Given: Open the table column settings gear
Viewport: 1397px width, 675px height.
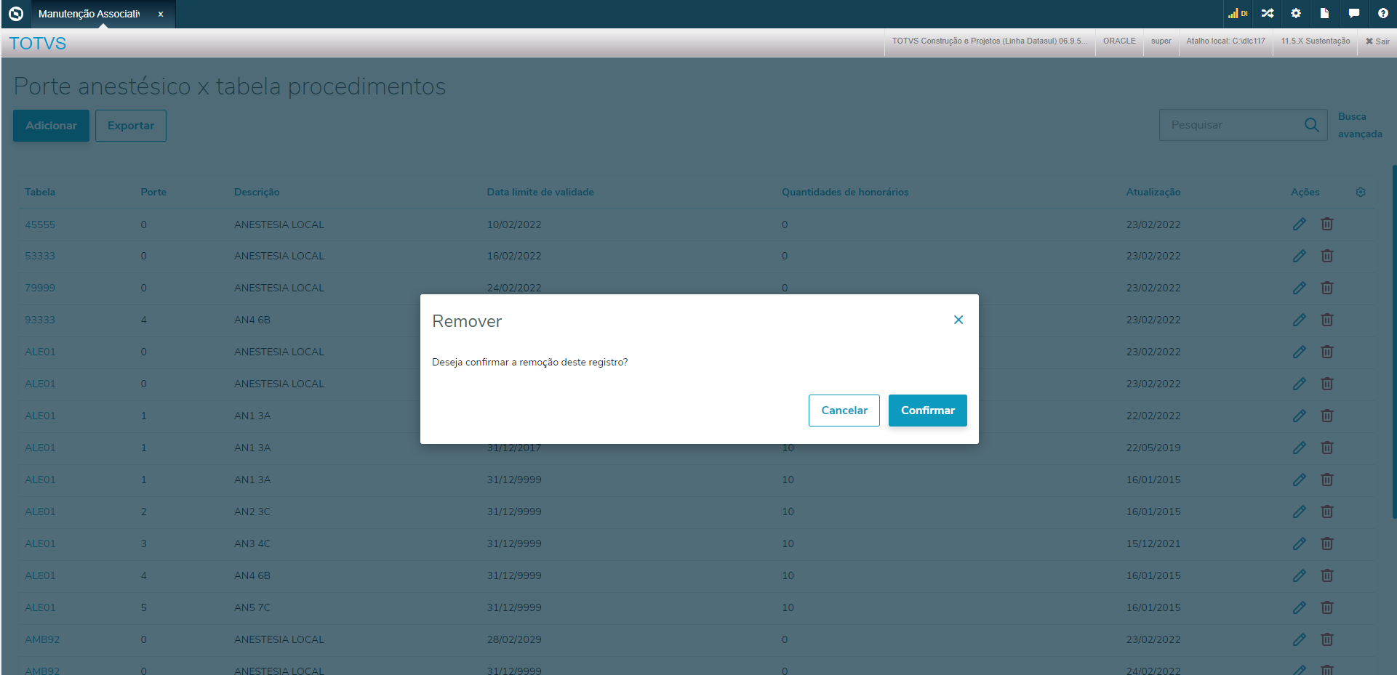Looking at the screenshot, I should [1361, 192].
